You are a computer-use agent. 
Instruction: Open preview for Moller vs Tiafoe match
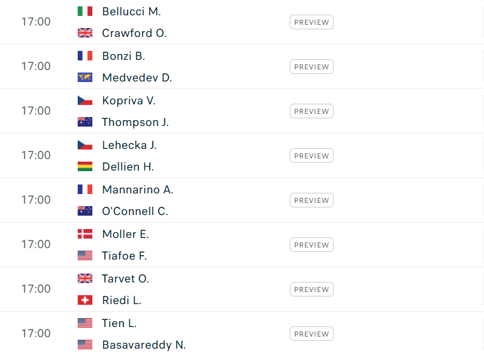[x=311, y=244]
